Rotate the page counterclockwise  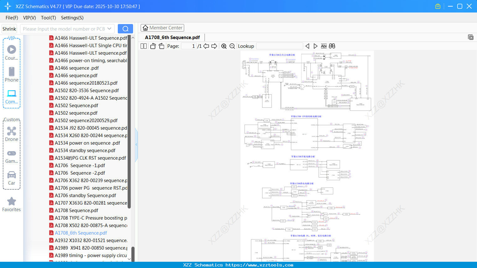(153, 46)
